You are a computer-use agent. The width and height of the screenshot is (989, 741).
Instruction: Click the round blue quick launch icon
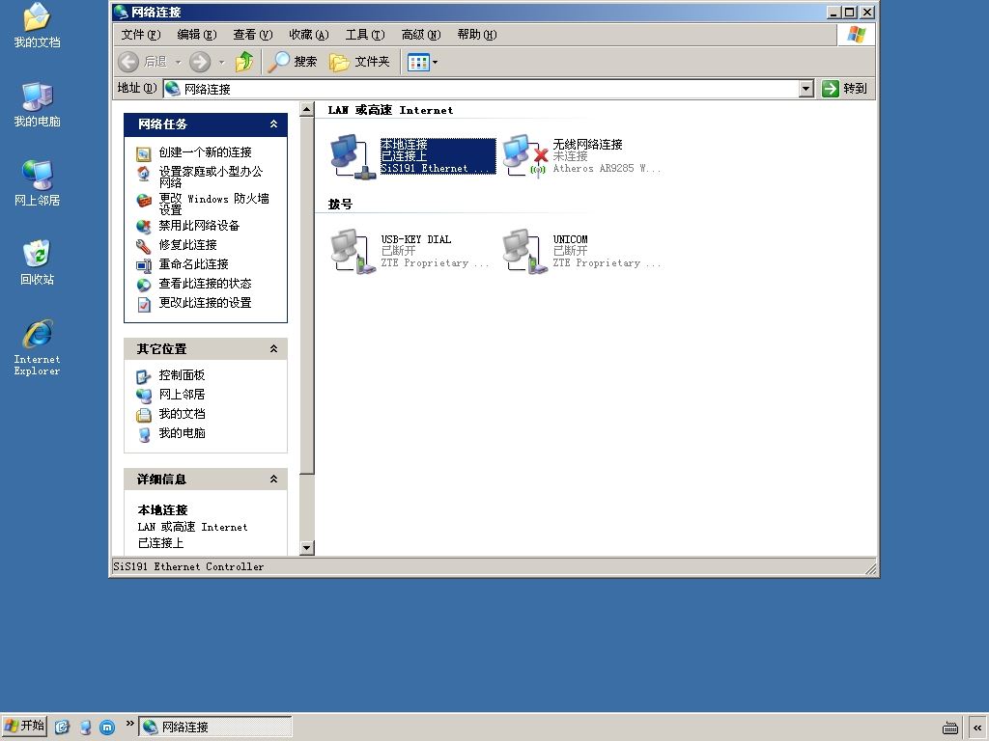coord(107,727)
